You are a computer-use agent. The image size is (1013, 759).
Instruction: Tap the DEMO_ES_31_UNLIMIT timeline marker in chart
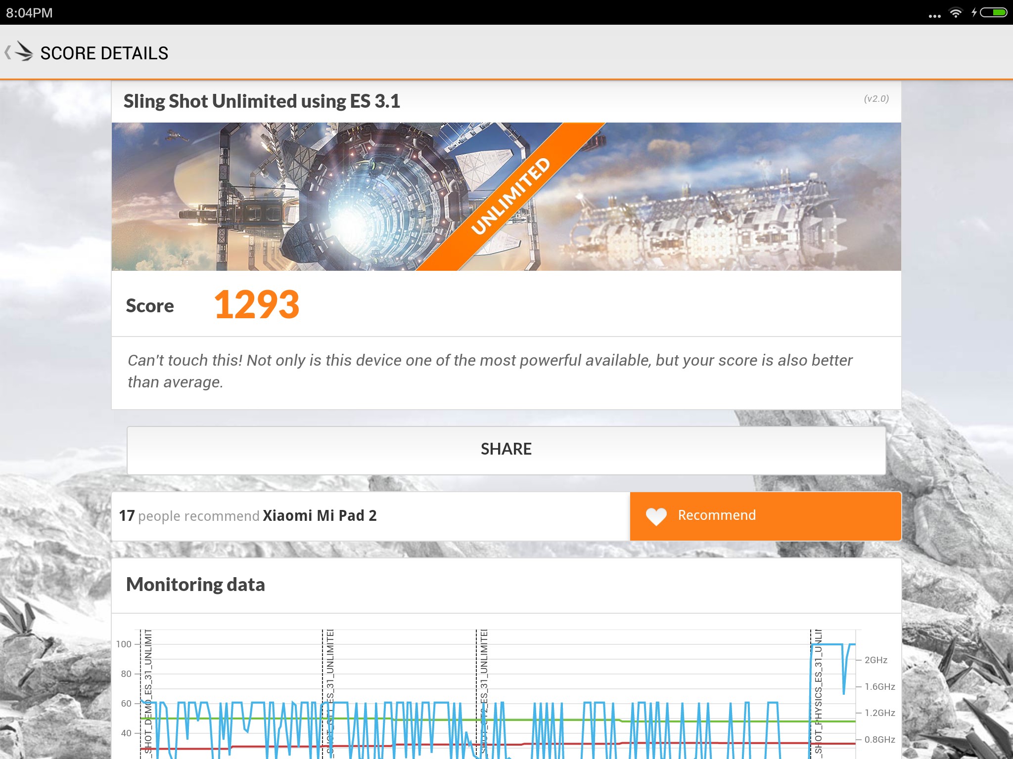[148, 694]
